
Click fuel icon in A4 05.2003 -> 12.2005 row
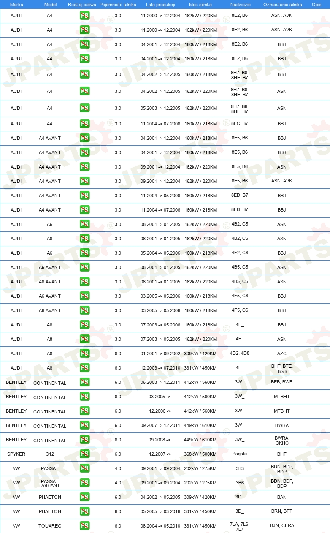click(x=84, y=108)
